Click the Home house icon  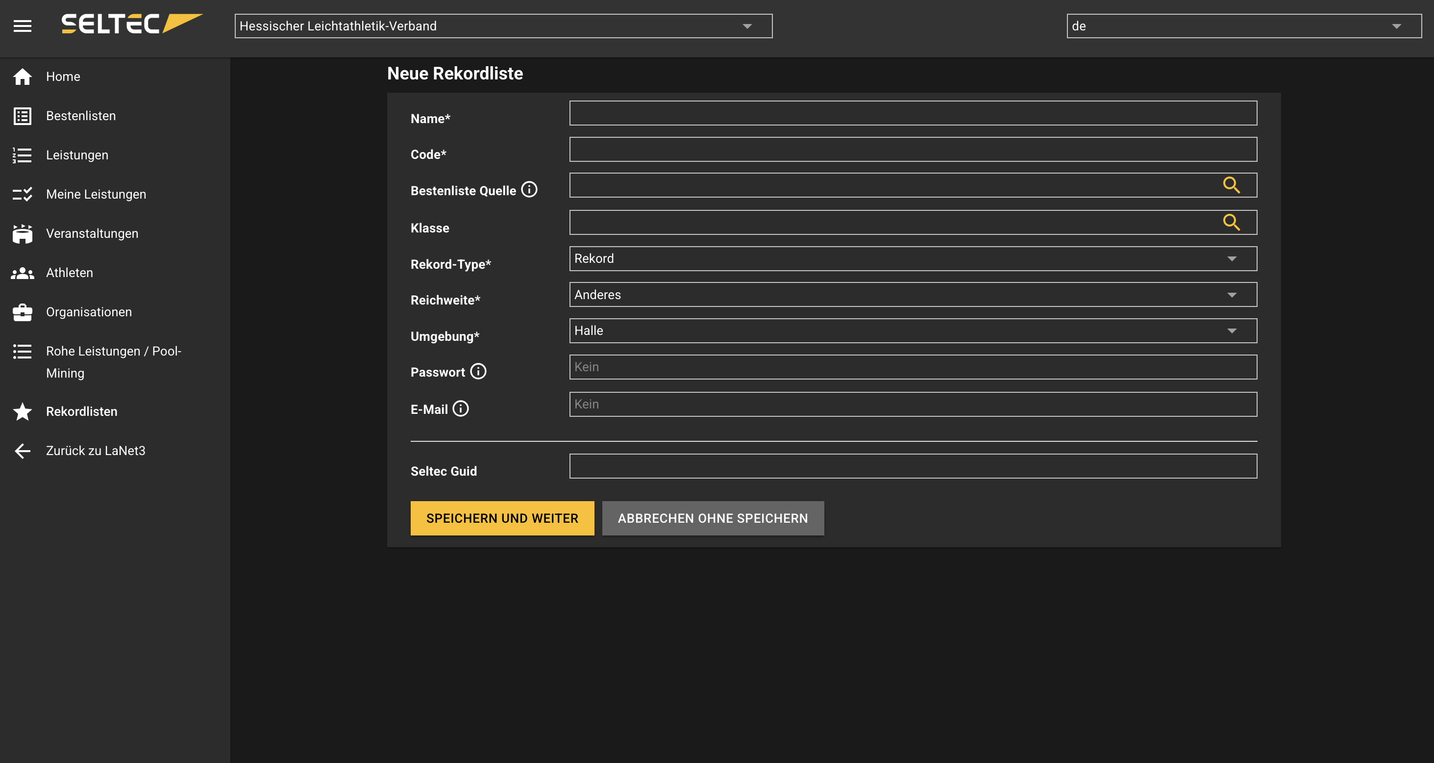(x=22, y=77)
